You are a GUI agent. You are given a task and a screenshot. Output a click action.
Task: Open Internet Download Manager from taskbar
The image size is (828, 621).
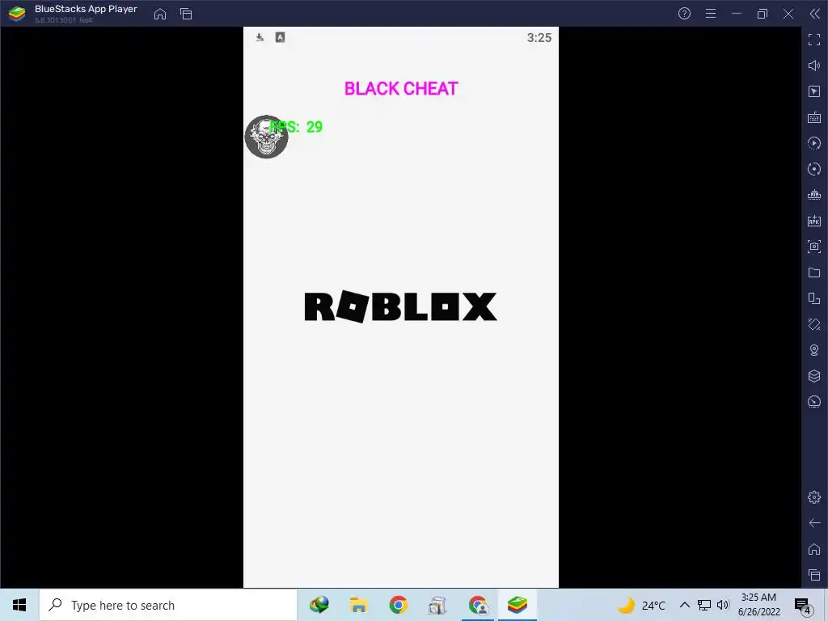point(319,605)
